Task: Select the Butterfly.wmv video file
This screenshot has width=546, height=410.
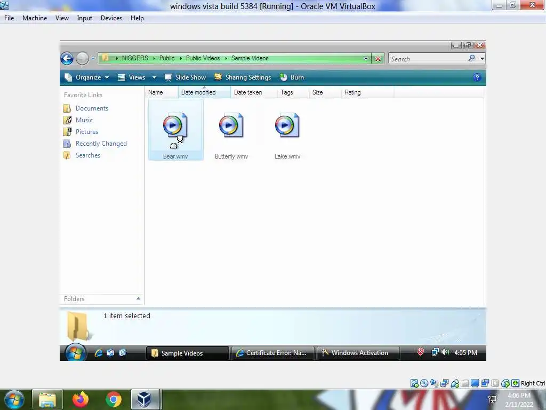Action: 231,135
